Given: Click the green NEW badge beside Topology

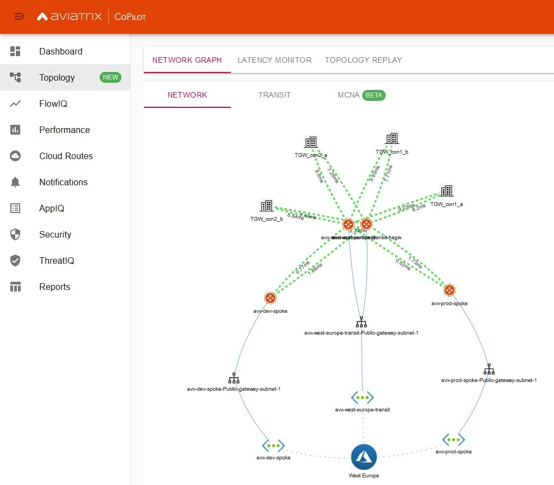Looking at the screenshot, I should click(x=111, y=77).
